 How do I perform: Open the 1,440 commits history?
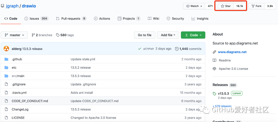[188, 49]
